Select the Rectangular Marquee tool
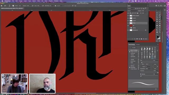Image resolution: width=169 pixels, height=95 pixels. coord(160,13)
